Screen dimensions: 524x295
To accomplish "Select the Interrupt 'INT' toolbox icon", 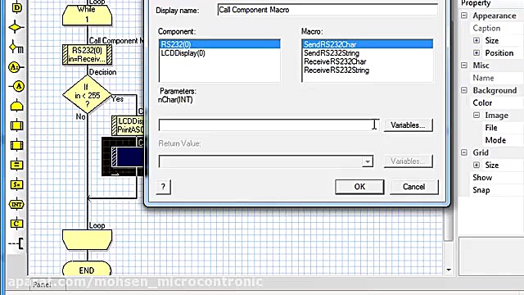I will 16,204.
